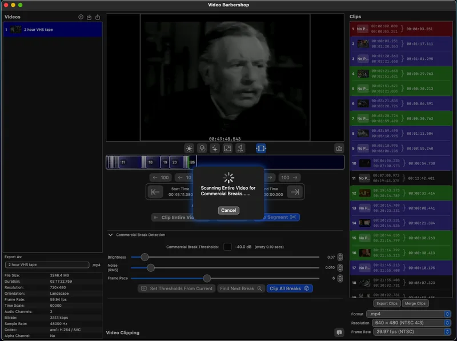Open the Resolution dropdown
Viewport: 457px width, 341px height.
point(408,323)
